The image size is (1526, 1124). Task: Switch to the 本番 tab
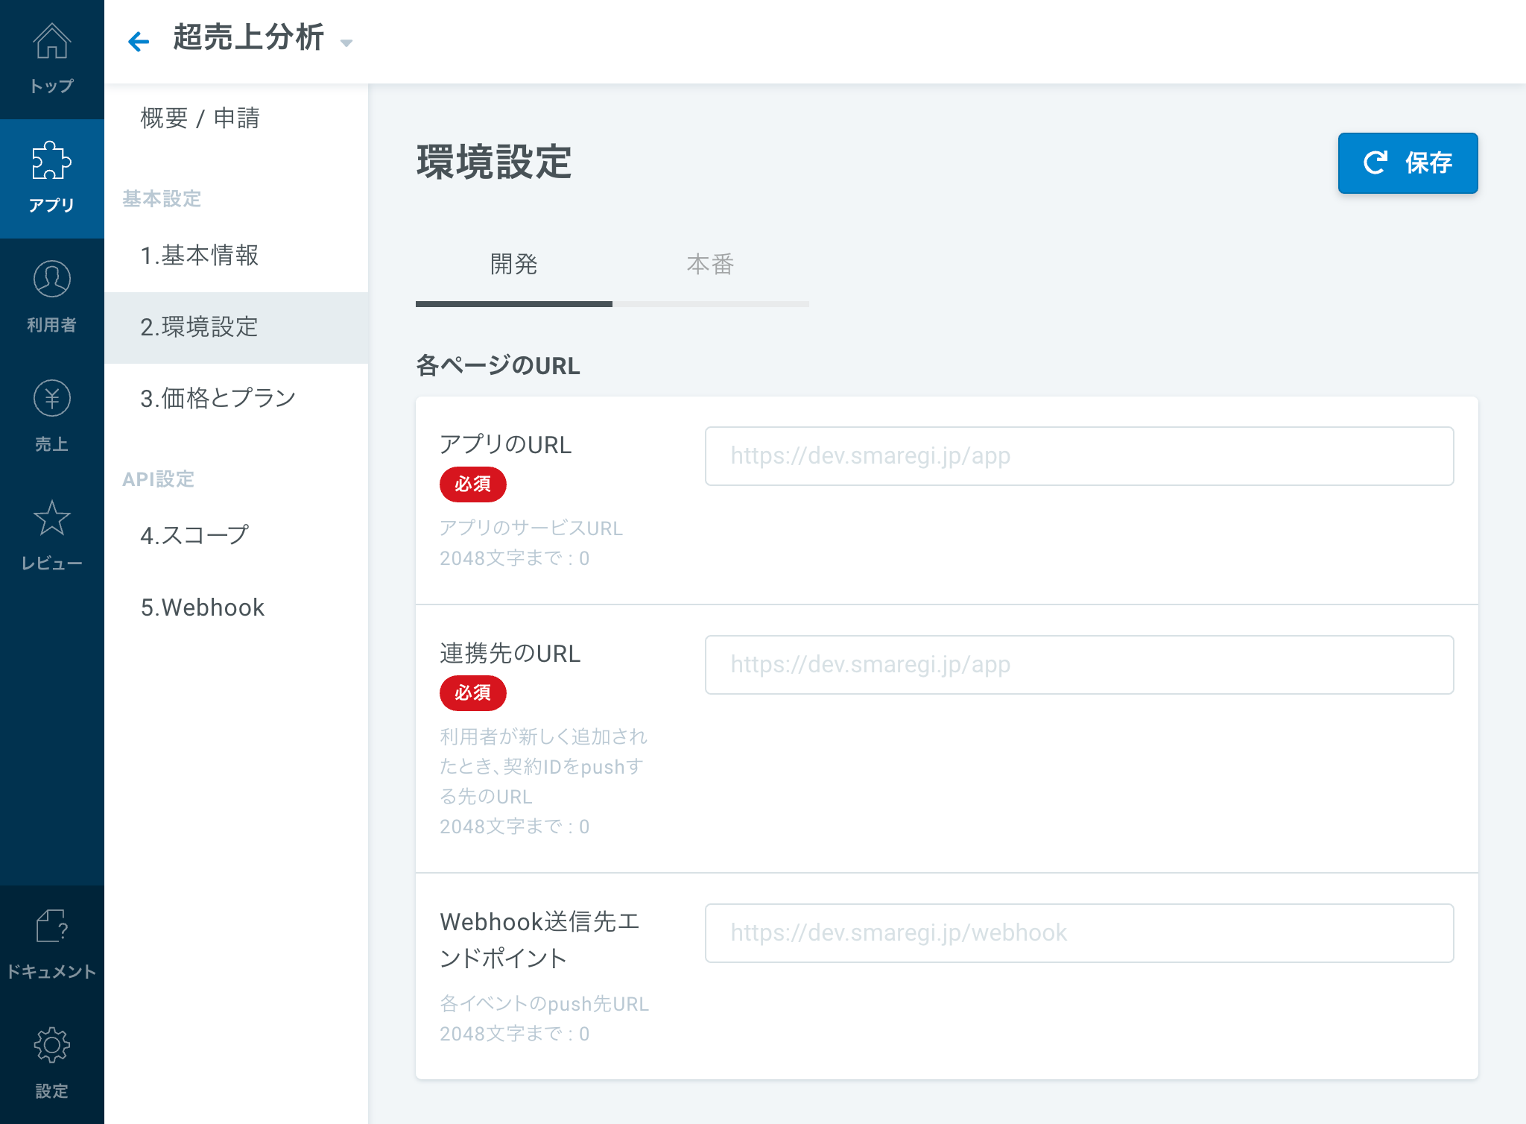[x=710, y=265]
